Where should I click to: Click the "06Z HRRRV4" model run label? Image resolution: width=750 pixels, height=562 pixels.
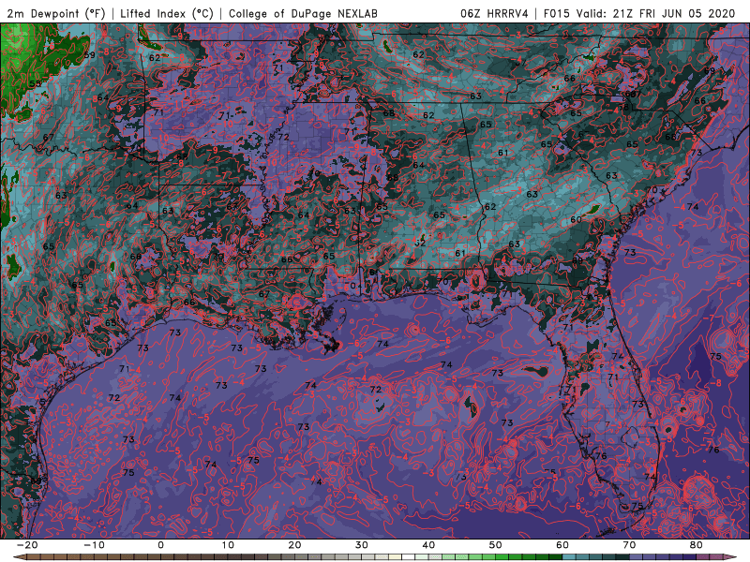click(494, 13)
